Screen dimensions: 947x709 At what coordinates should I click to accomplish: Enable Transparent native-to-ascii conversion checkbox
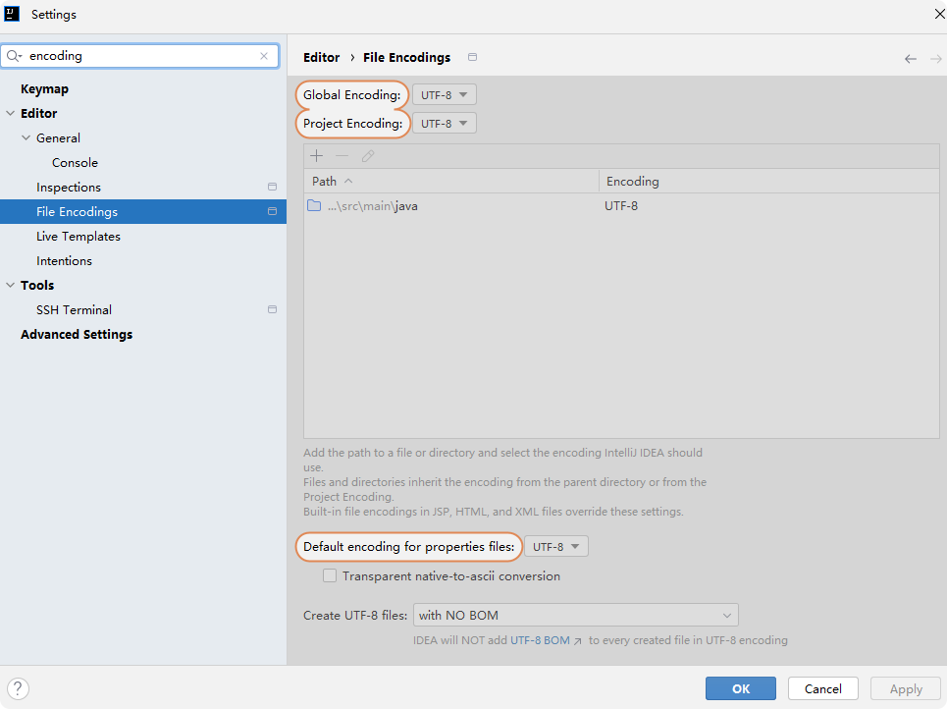[330, 576]
